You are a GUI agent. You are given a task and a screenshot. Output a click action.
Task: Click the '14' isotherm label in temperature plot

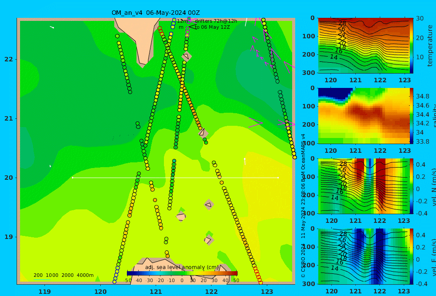point(334,57)
